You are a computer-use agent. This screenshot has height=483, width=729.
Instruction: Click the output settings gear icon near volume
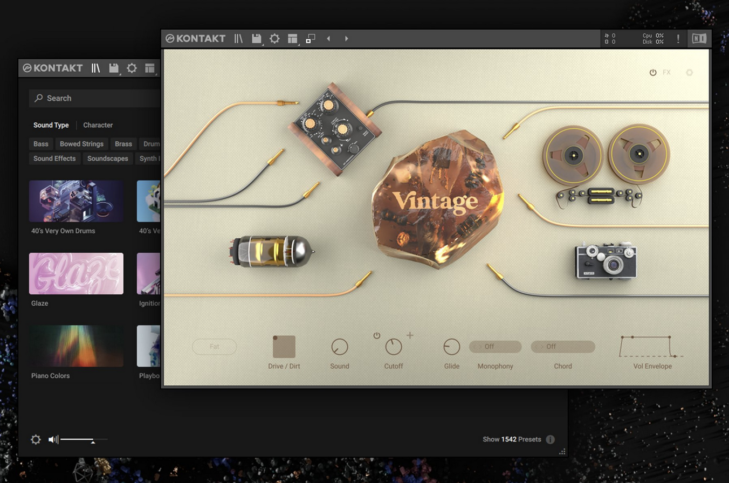[x=36, y=439]
